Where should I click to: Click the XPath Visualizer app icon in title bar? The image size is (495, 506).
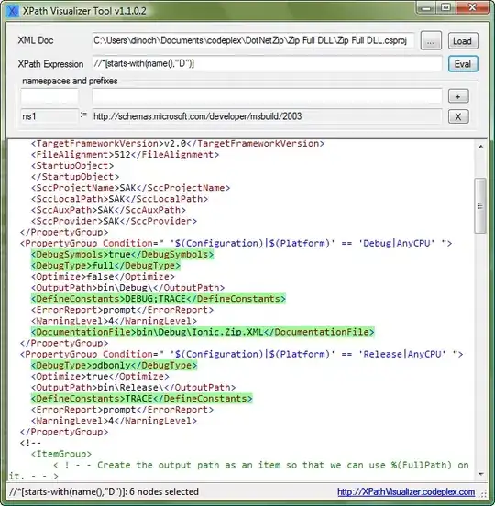pos(13,11)
